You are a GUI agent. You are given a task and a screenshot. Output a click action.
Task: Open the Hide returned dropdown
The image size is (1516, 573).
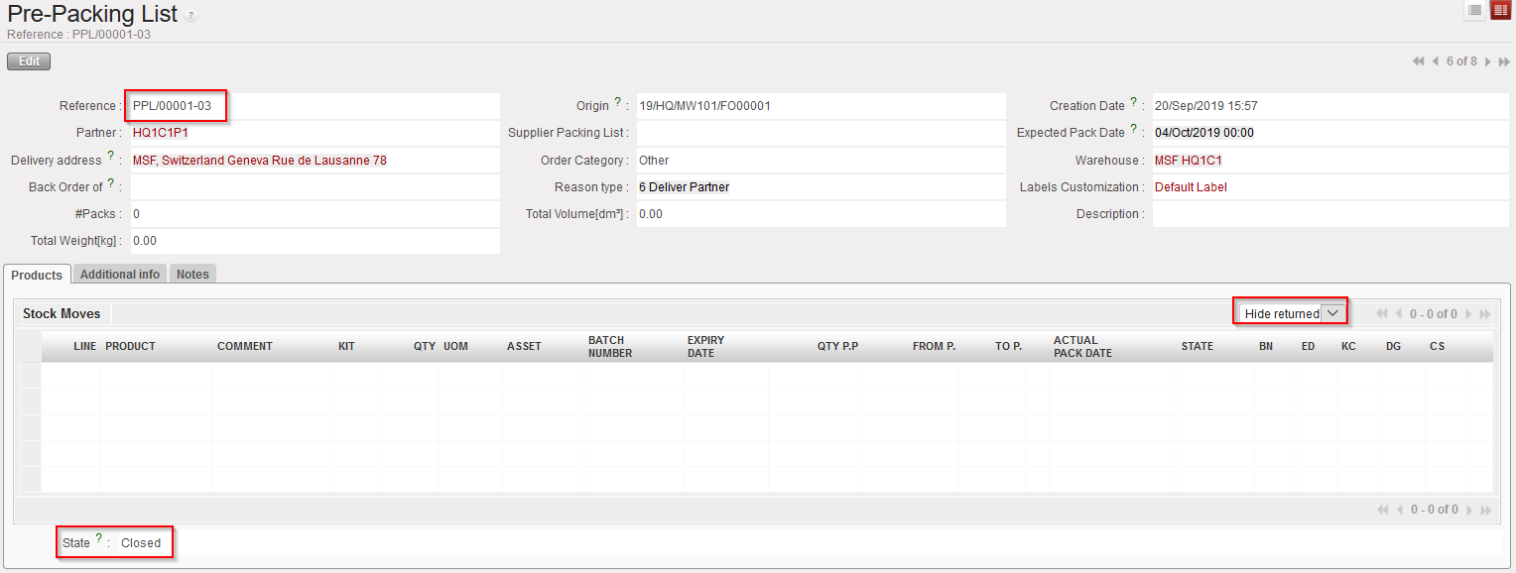click(x=1333, y=313)
